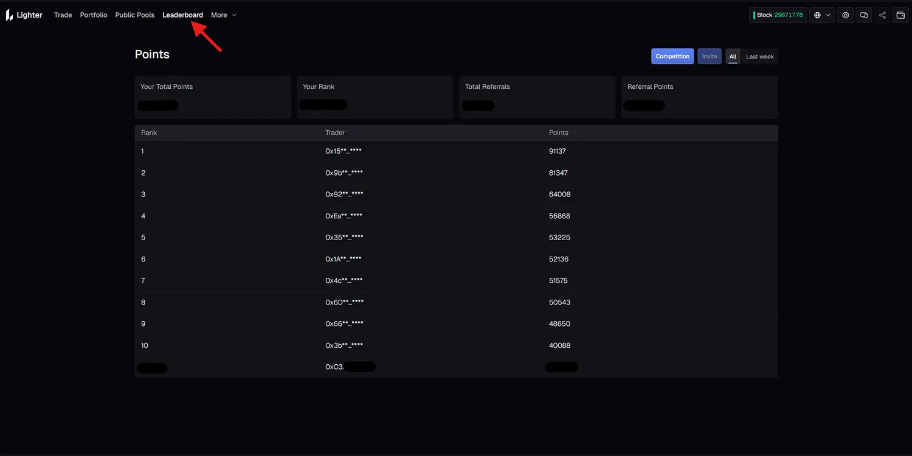The image size is (912, 456).
Task: Click the Your Total Points card
Action: [x=213, y=97]
